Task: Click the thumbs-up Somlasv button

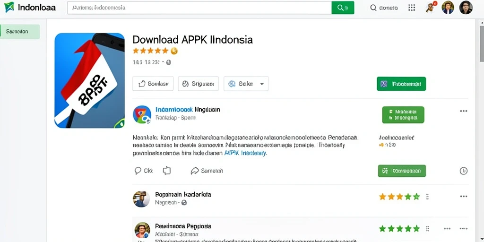Action: tap(153, 84)
